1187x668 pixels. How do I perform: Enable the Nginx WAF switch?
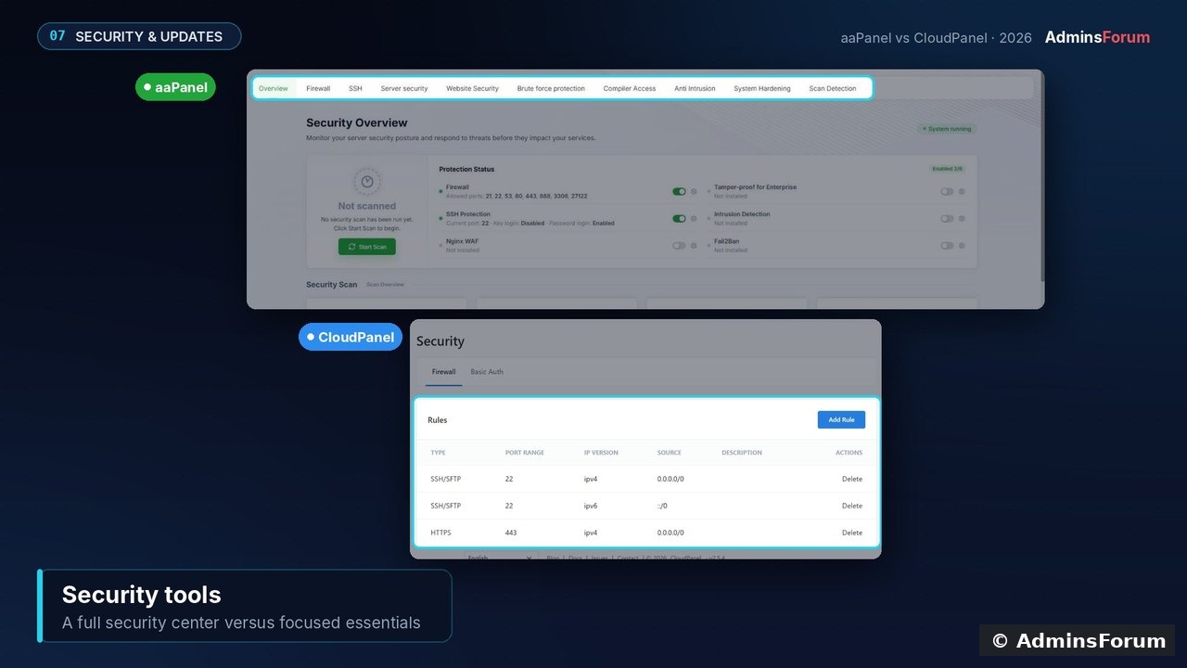tap(679, 246)
